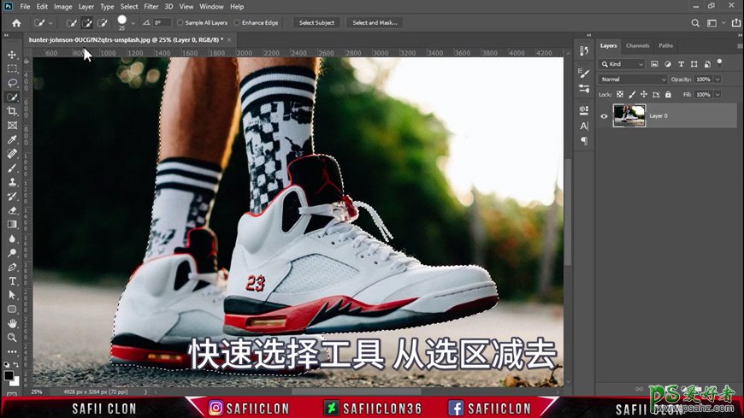Switch to the Paths tab
The width and height of the screenshot is (744, 418).
(665, 45)
